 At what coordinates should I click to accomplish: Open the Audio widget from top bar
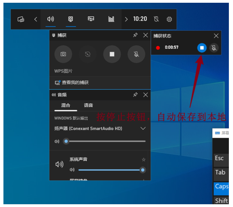click(x=51, y=19)
